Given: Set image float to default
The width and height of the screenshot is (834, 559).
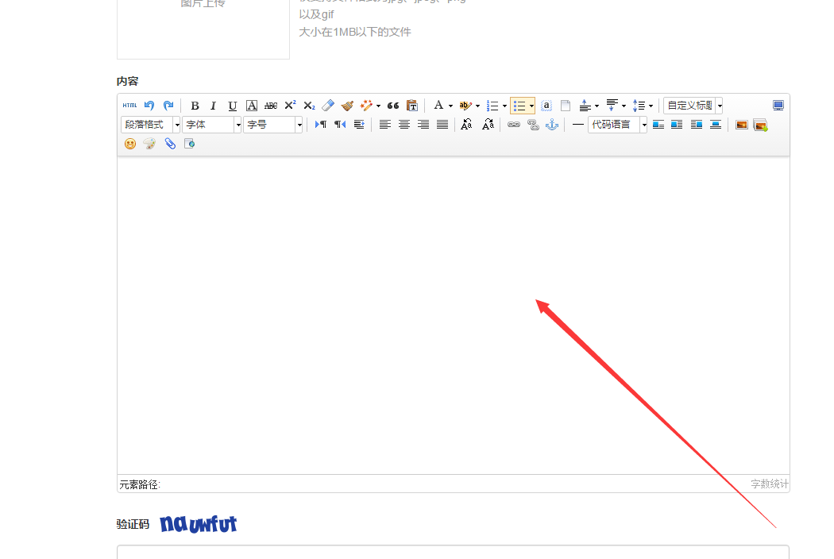Looking at the screenshot, I should pos(658,125).
